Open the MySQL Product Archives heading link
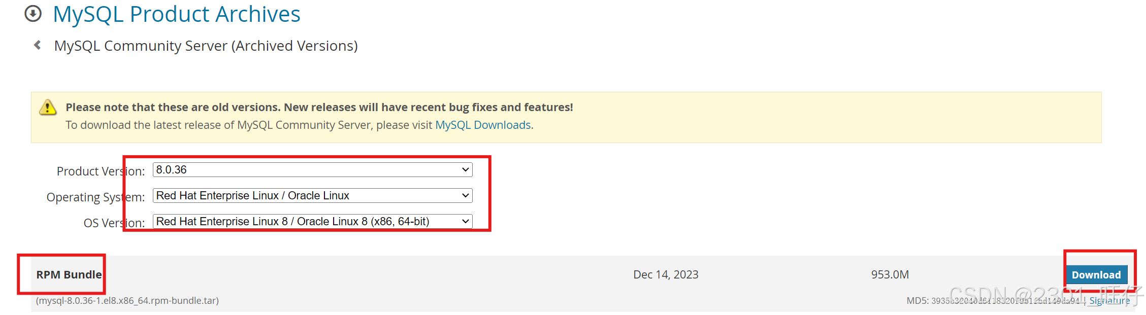 pyautogui.click(x=176, y=14)
